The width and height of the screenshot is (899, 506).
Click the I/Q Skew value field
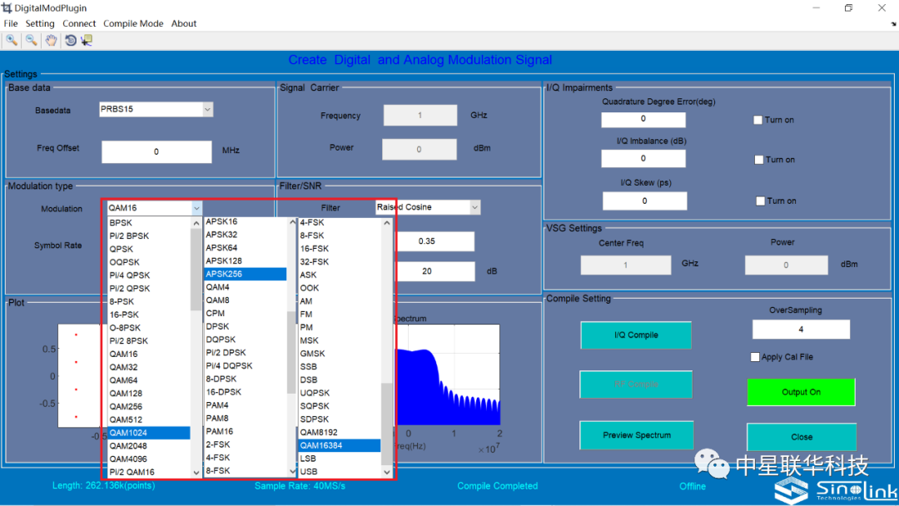coord(644,201)
